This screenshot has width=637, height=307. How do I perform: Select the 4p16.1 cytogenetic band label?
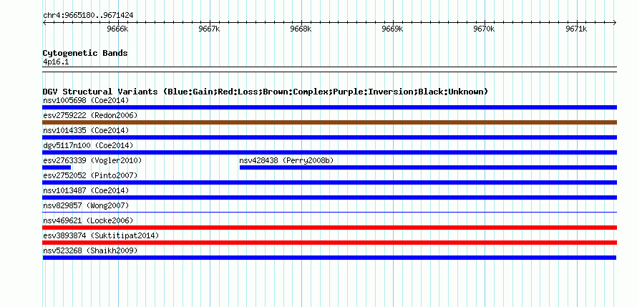(55, 62)
